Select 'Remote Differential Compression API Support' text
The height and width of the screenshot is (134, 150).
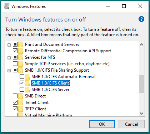(68, 51)
